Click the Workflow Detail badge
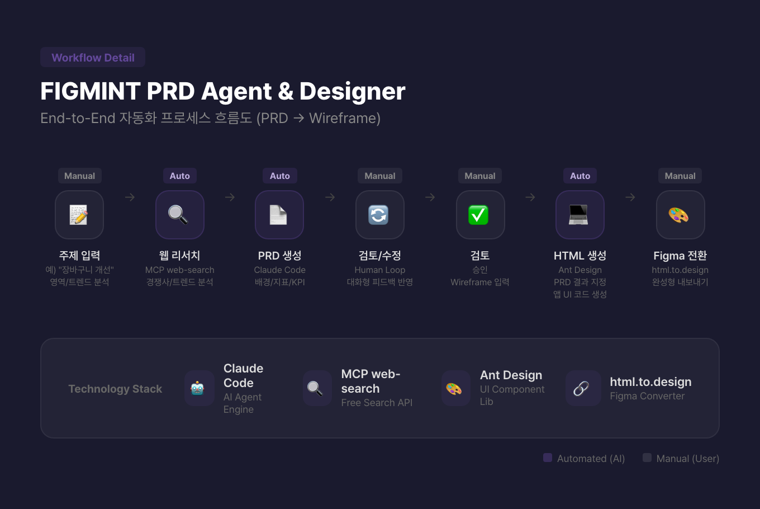The image size is (760, 509). 93,58
